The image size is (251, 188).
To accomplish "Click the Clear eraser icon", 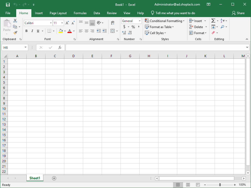I will (x=213, y=33).
